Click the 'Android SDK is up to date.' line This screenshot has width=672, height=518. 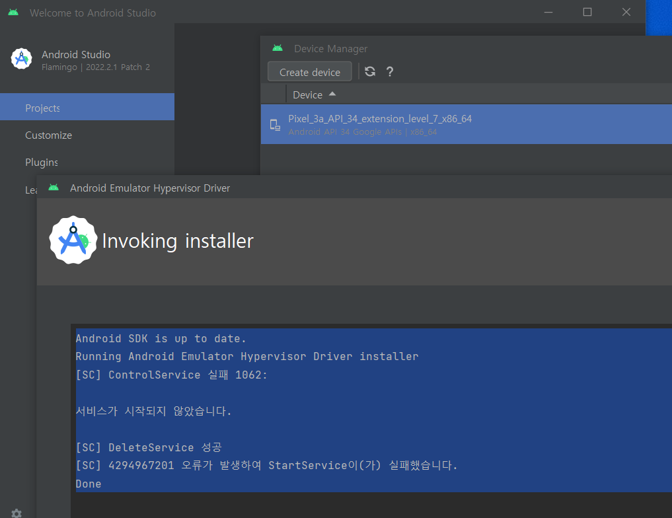click(161, 338)
